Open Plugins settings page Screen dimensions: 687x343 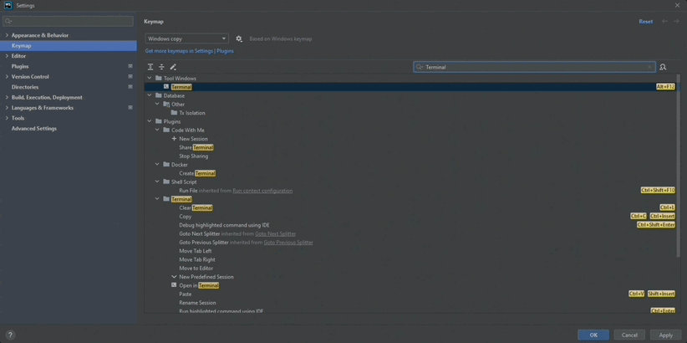pos(20,66)
